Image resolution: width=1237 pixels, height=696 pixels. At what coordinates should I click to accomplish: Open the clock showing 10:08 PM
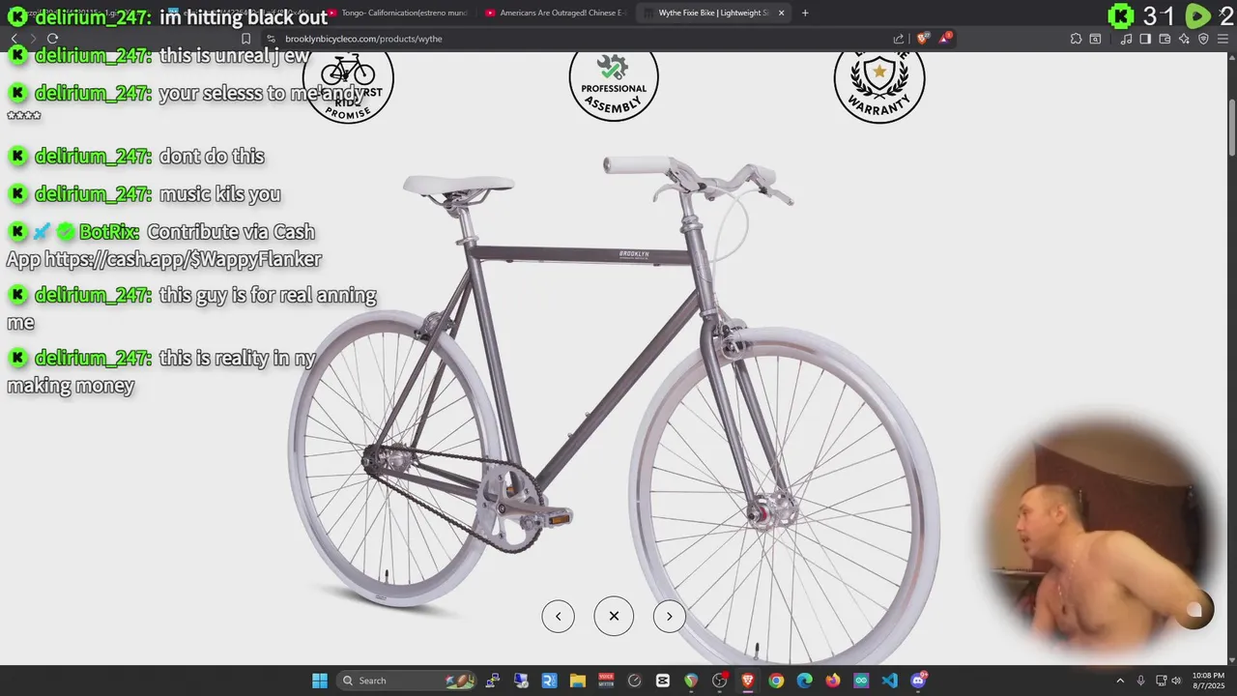pyautogui.click(x=1208, y=681)
